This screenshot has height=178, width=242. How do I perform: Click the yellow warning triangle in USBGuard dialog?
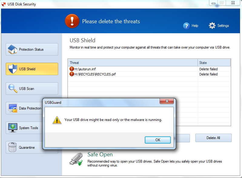pyautogui.click(x=57, y=120)
